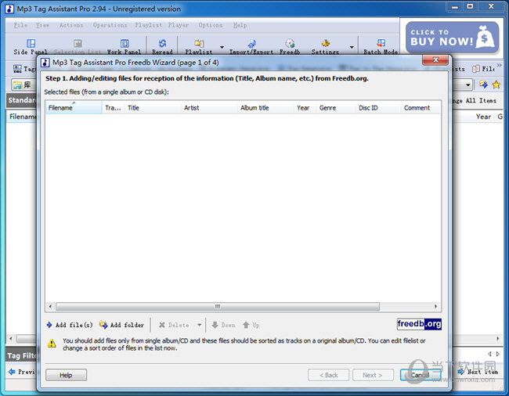Sort by Comment column header
Viewport: 509px width, 396px height.
421,108
